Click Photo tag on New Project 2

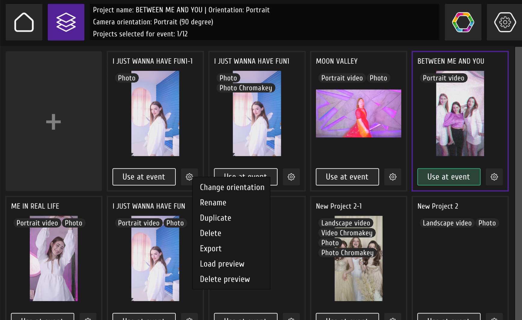pyautogui.click(x=487, y=223)
